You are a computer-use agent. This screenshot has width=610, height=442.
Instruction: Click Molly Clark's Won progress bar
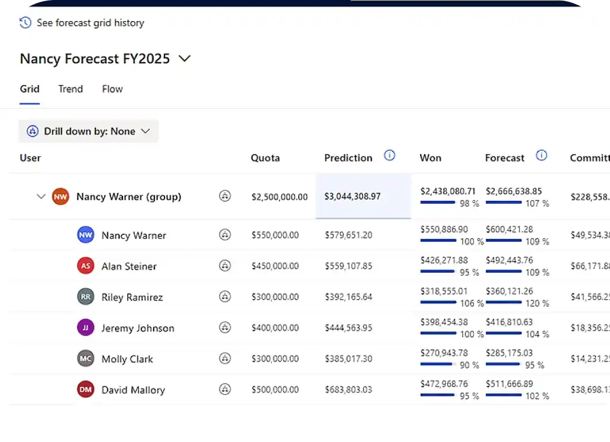[x=438, y=364]
